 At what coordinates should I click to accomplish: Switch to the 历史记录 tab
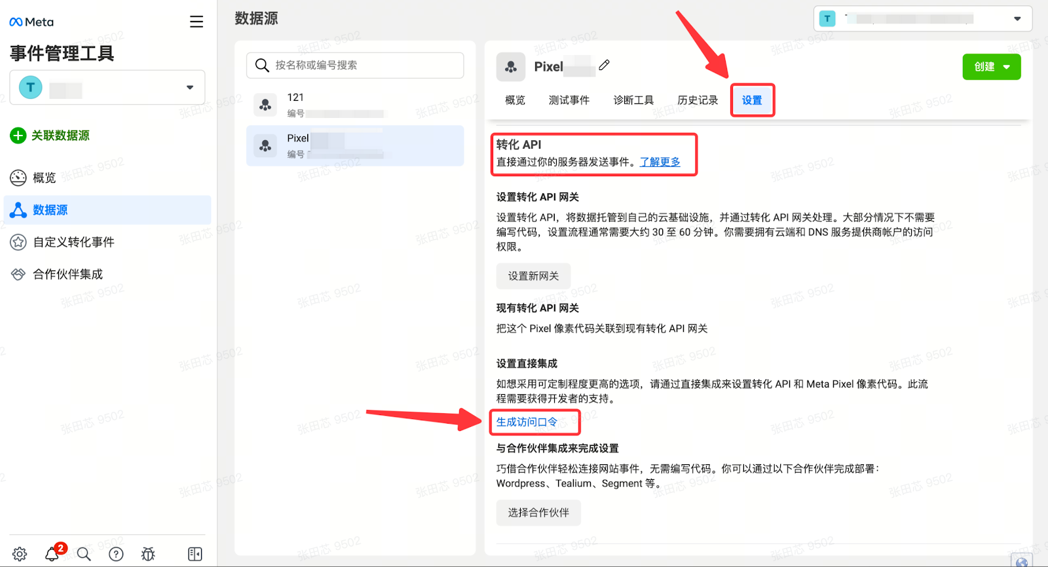tap(698, 100)
